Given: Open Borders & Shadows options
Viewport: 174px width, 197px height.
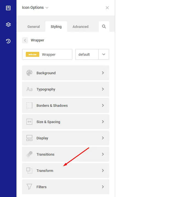Looking at the screenshot, I should coord(66,105).
